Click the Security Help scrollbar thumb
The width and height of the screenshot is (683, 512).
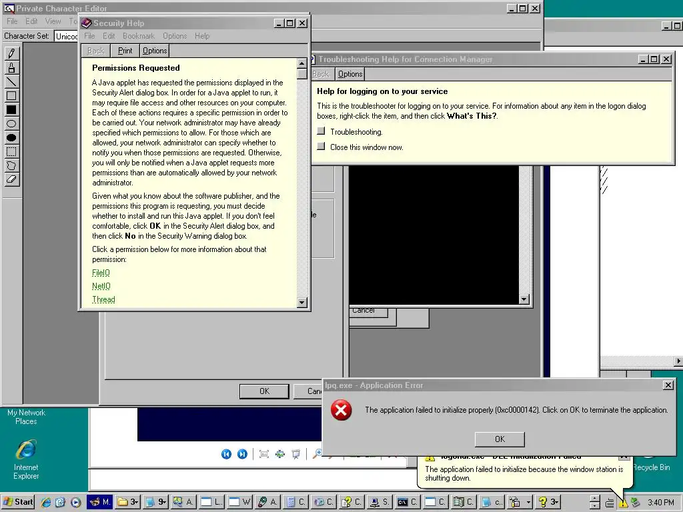coord(302,74)
